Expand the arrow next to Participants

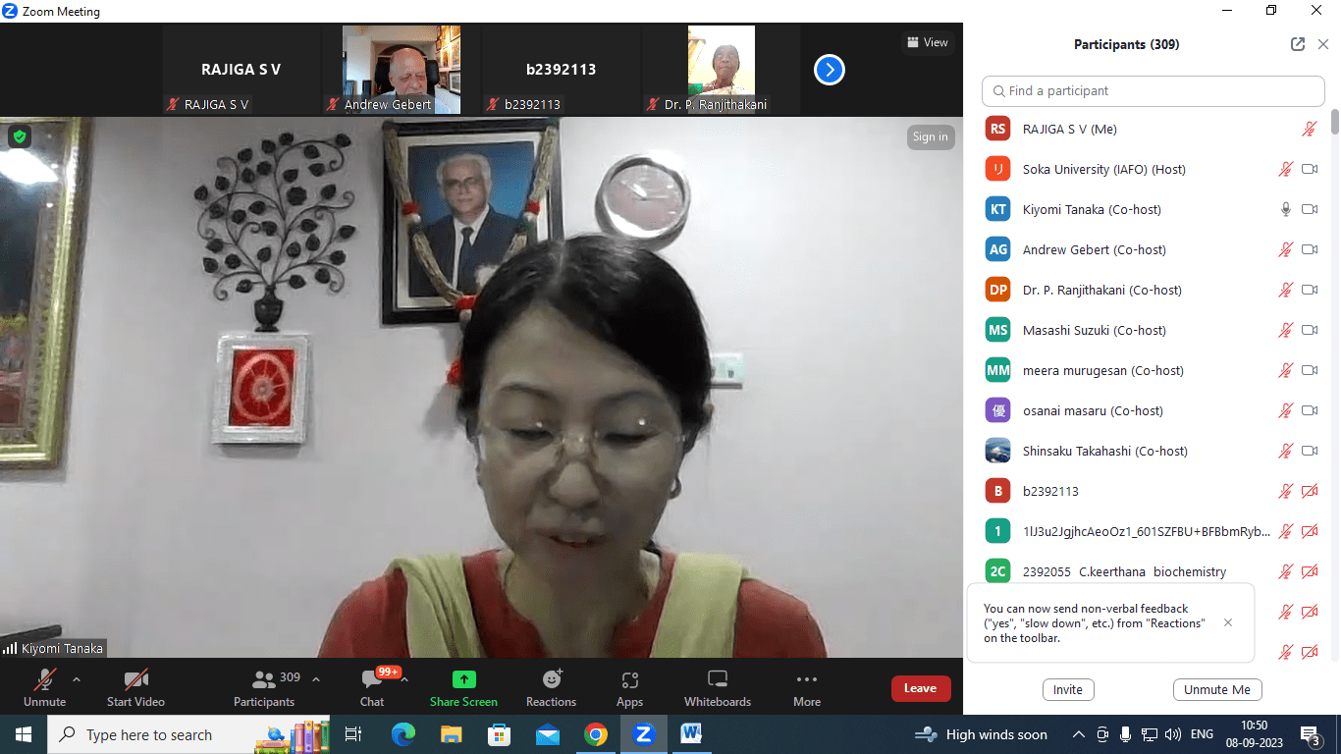[x=316, y=678]
